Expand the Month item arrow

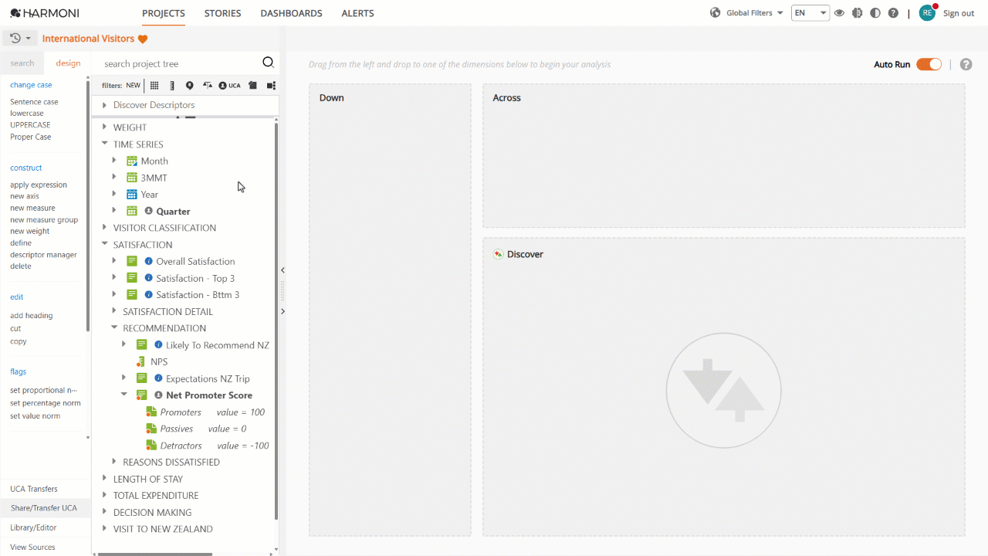[114, 161]
